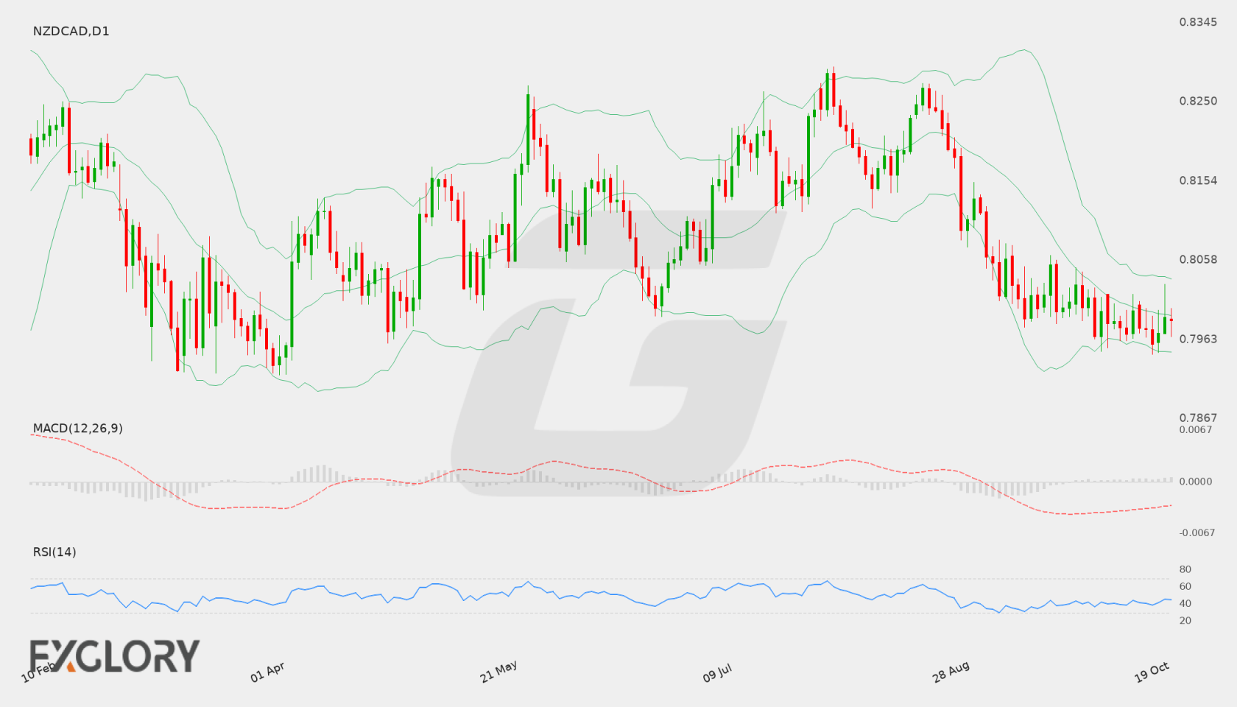Image resolution: width=1237 pixels, height=707 pixels.
Task: Click the 19 Oct date label
Action: coord(1152,672)
